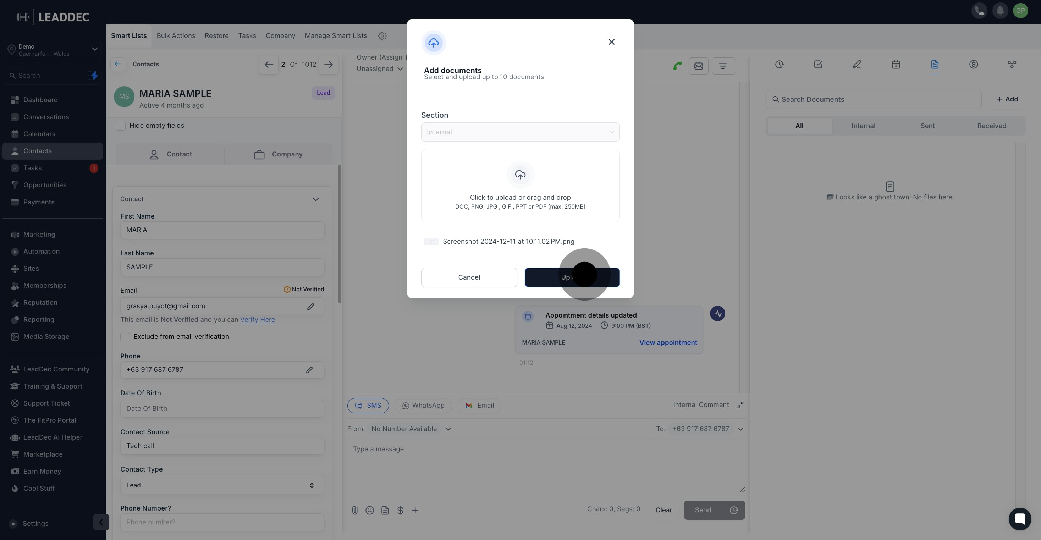Open Smart Lists settings gear
This screenshot has height=540, width=1041.
pyautogui.click(x=382, y=36)
